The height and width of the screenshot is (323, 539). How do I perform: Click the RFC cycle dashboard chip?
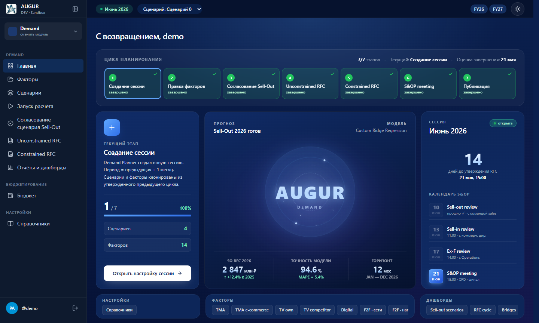pyautogui.click(x=482, y=310)
